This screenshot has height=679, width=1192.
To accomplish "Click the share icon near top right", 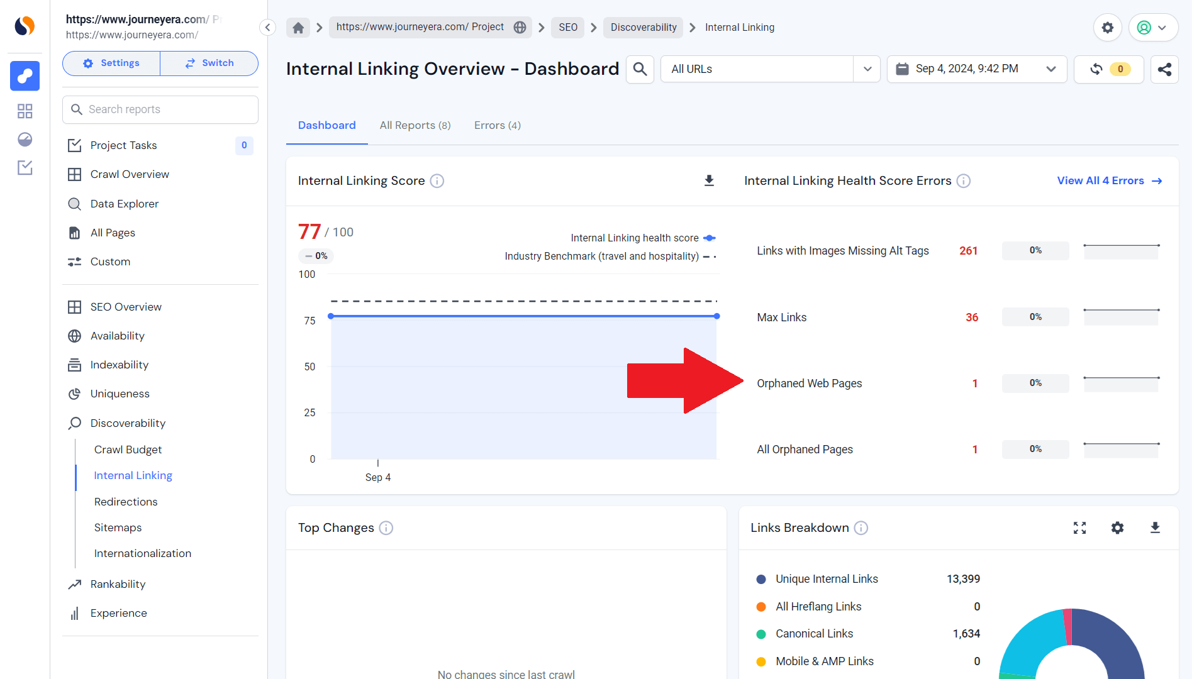I will coord(1164,69).
